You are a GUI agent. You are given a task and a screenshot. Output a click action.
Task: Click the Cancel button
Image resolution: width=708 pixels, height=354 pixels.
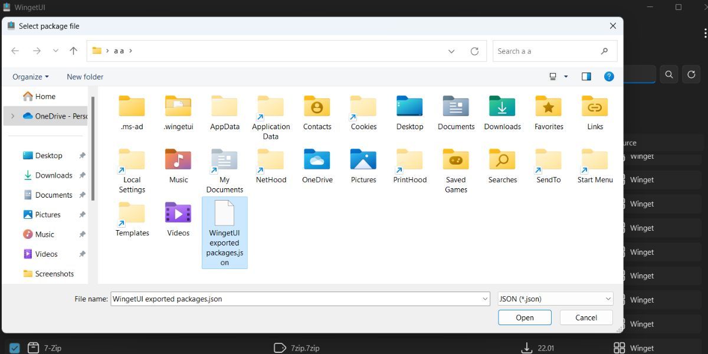(586, 317)
